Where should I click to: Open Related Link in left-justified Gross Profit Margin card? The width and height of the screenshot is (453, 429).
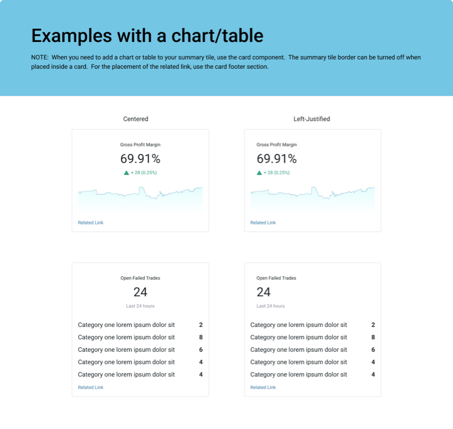(263, 223)
